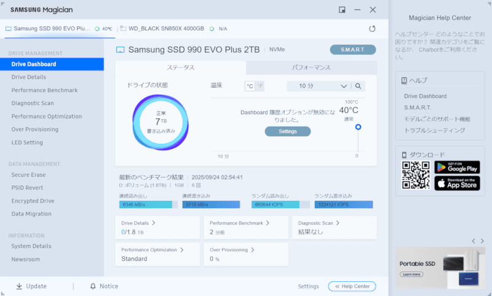This screenshot has height=296, width=492.
Task: Click the magnifier icon beside the time dropdown
Action: 358,86
